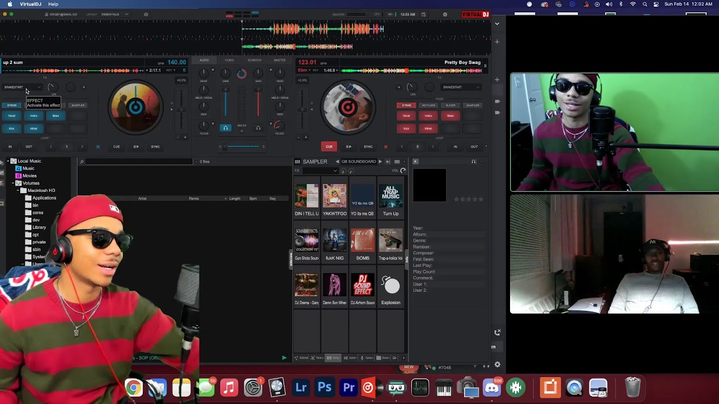719x404 pixels.
Task: Select right deck HOTCUES pad mode
Action: [428, 105]
